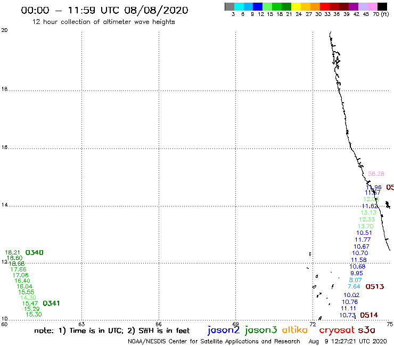Click the longitude axis label 69
The height and width of the screenshot is (346, 394).
tap(235, 324)
